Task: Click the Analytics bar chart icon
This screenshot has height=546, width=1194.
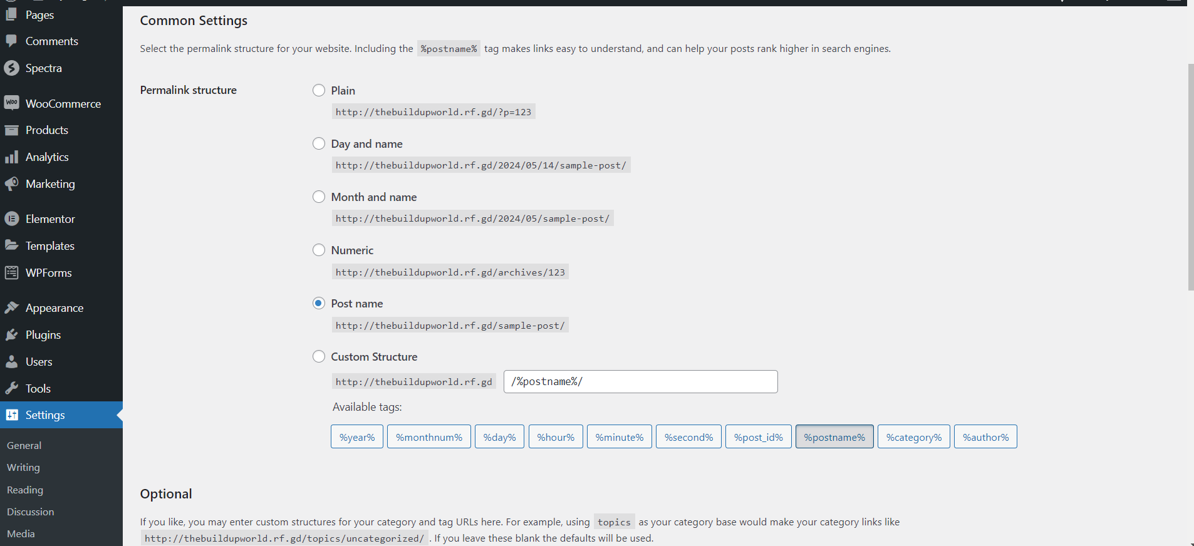Action: click(11, 157)
